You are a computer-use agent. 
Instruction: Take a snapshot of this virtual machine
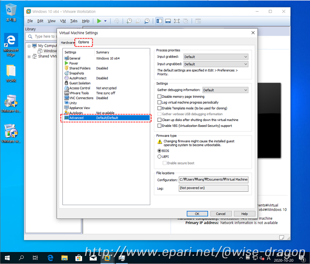tap(129, 21)
